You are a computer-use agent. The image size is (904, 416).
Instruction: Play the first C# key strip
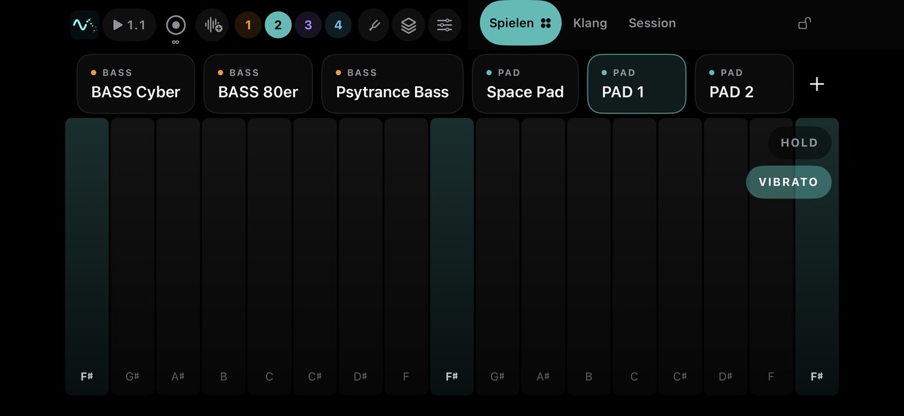pyautogui.click(x=315, y=257)
